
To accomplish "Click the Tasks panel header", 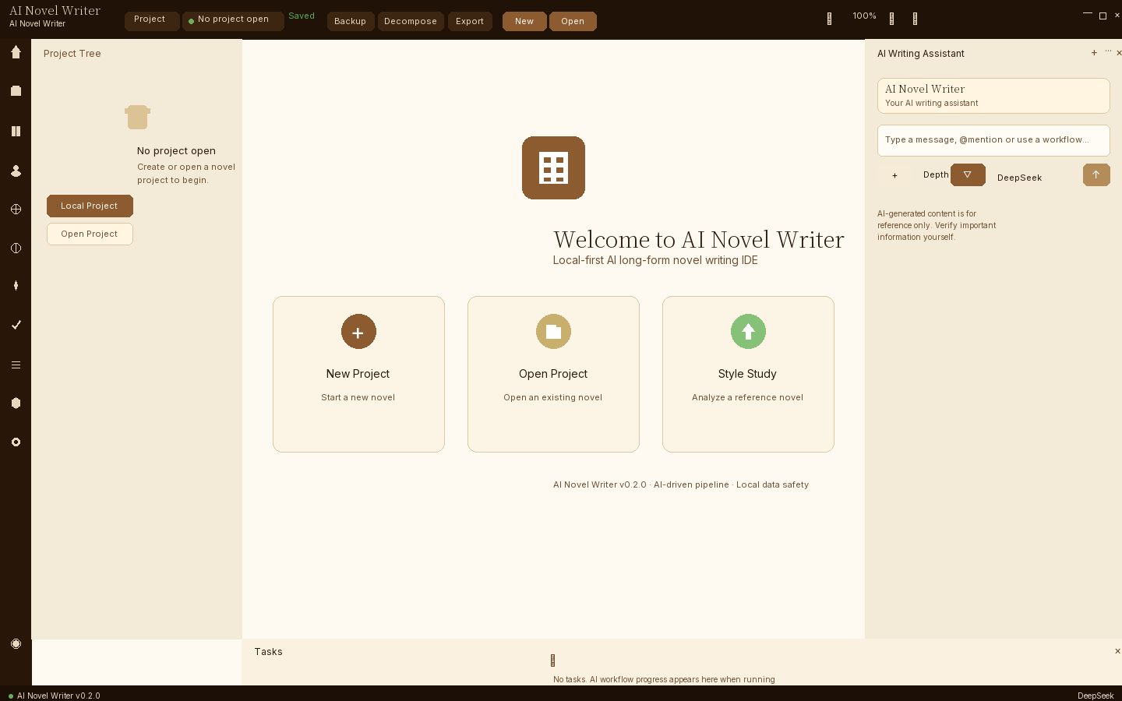I will tap(268, 652).
